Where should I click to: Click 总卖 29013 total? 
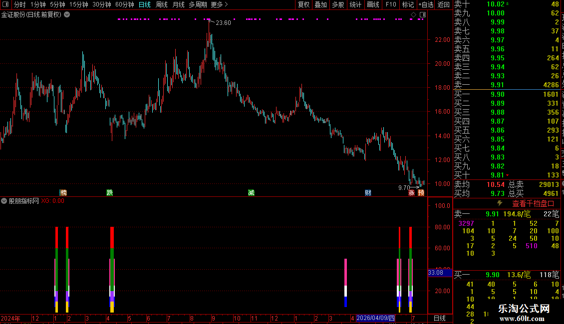[x=534, y=184]
